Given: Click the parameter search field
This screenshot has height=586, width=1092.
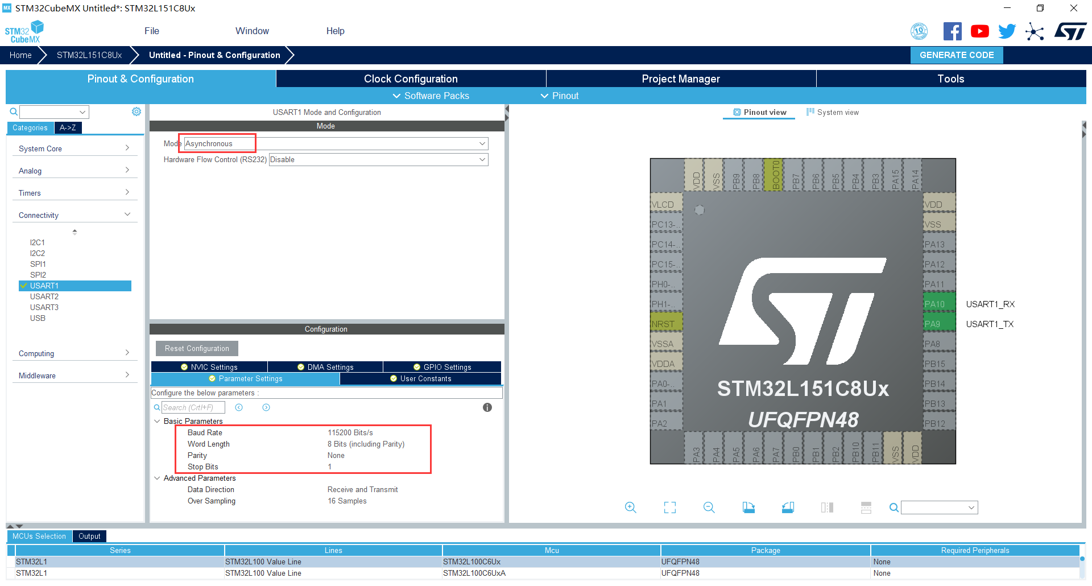Looking at the screenshot, I should point(193,407).
